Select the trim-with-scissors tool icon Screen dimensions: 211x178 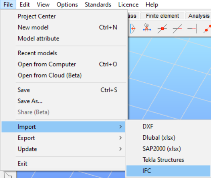pos(147,28)
